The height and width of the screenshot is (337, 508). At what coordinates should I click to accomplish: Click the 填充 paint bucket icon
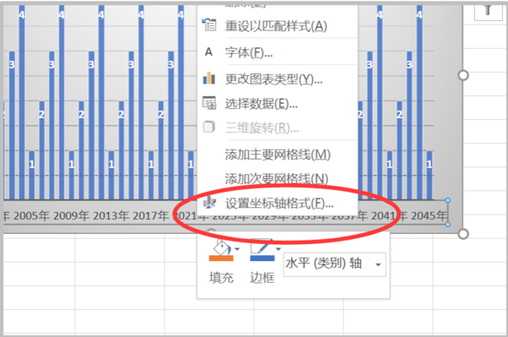coord(221,249)
